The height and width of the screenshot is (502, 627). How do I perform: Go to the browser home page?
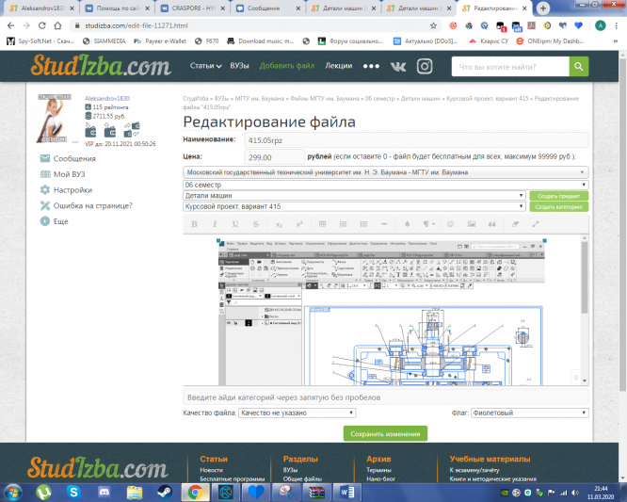coord(58,25)
